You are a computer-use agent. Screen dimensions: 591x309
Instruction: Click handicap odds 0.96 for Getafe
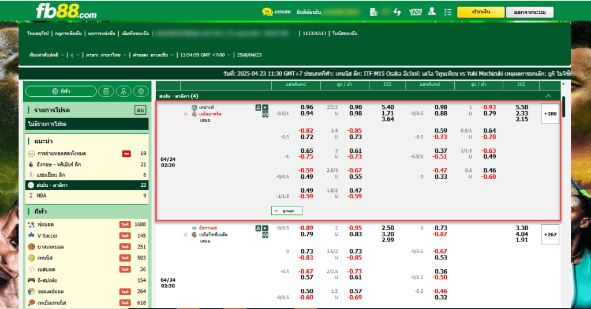(307, 107)
